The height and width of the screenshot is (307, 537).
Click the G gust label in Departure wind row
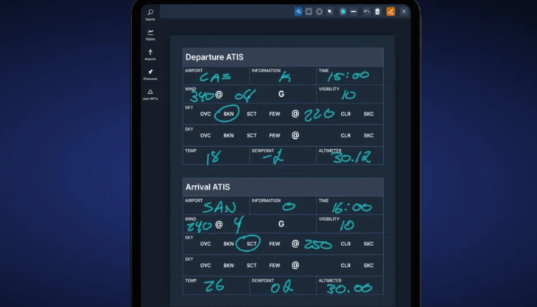click(x=281, y=94)
